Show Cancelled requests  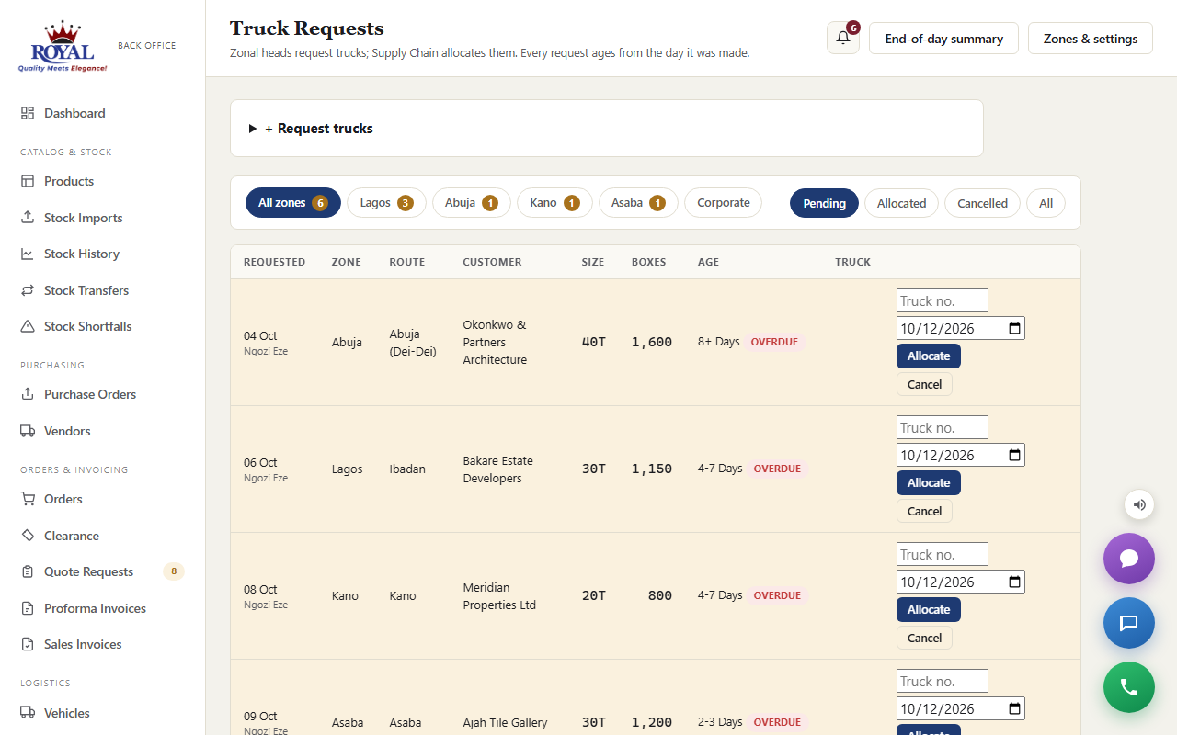pos(982,203)
